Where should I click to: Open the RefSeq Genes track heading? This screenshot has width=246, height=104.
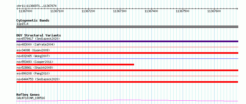(x=28, y=95)
